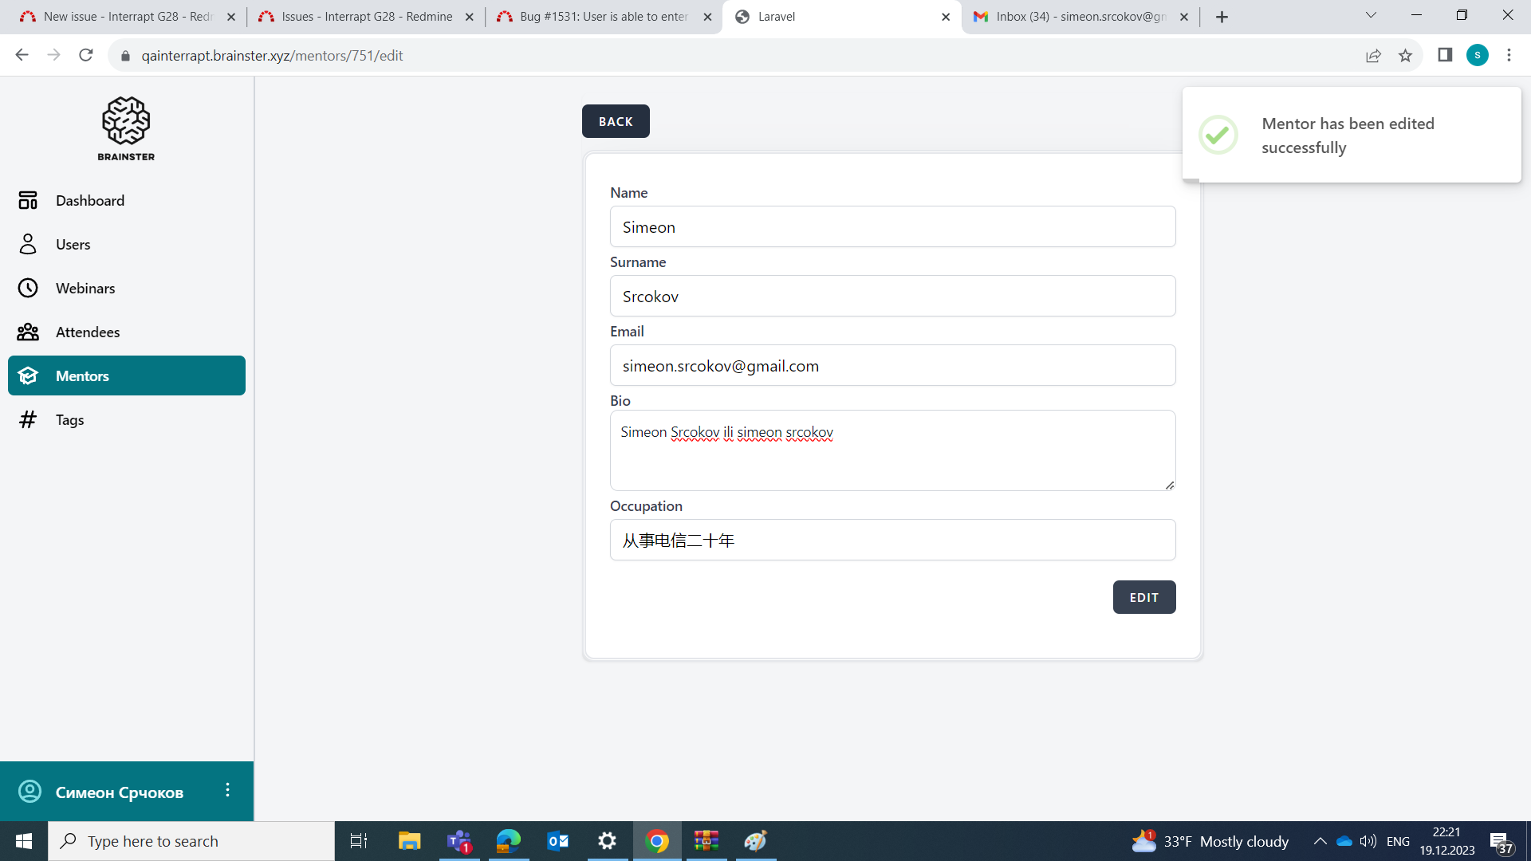1531x861 pixels.
Task: Share this page icon in address bar
Action: [1373, 56]
